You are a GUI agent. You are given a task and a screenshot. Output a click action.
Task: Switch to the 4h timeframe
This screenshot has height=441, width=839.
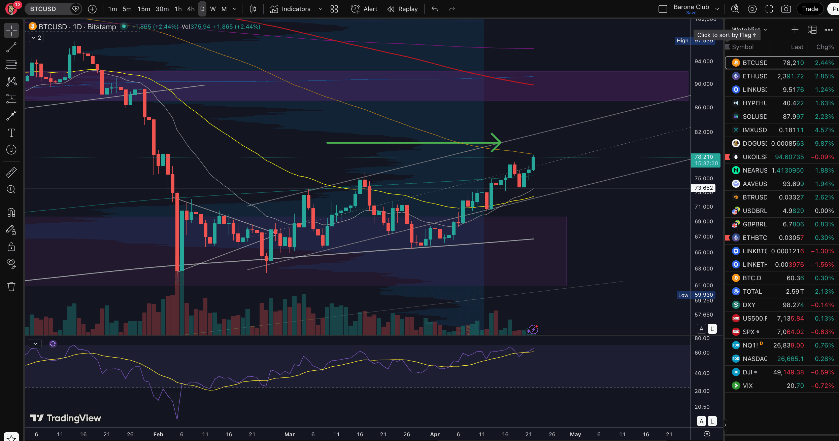click(x=191, y=9)
